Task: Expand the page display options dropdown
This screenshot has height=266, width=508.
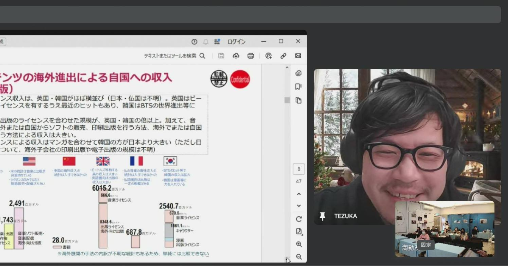Action: pyautogui.click(x=299, y=231)
